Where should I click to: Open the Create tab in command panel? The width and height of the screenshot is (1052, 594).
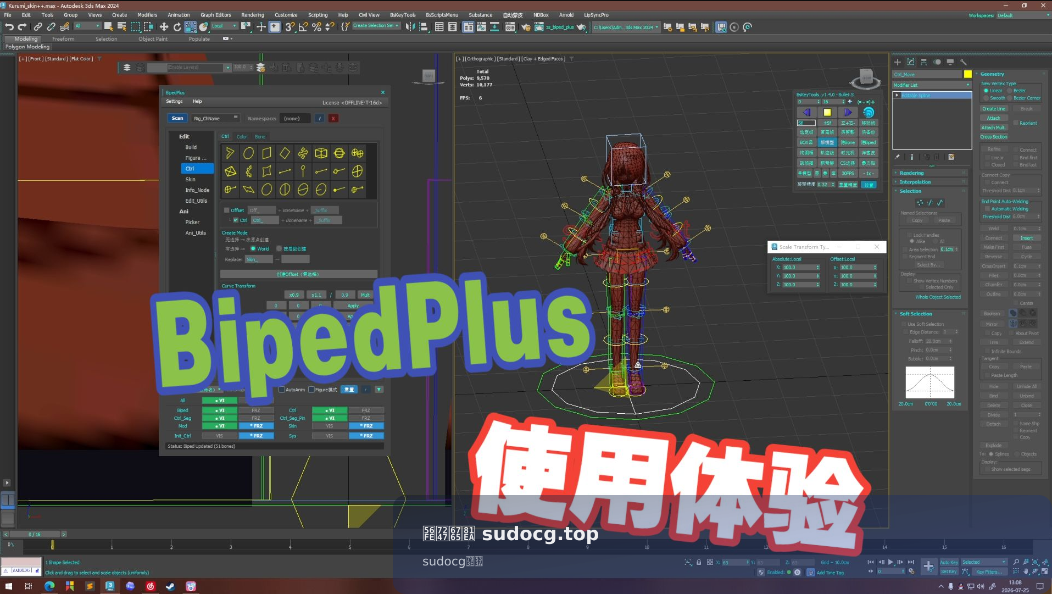click(898, 62)
